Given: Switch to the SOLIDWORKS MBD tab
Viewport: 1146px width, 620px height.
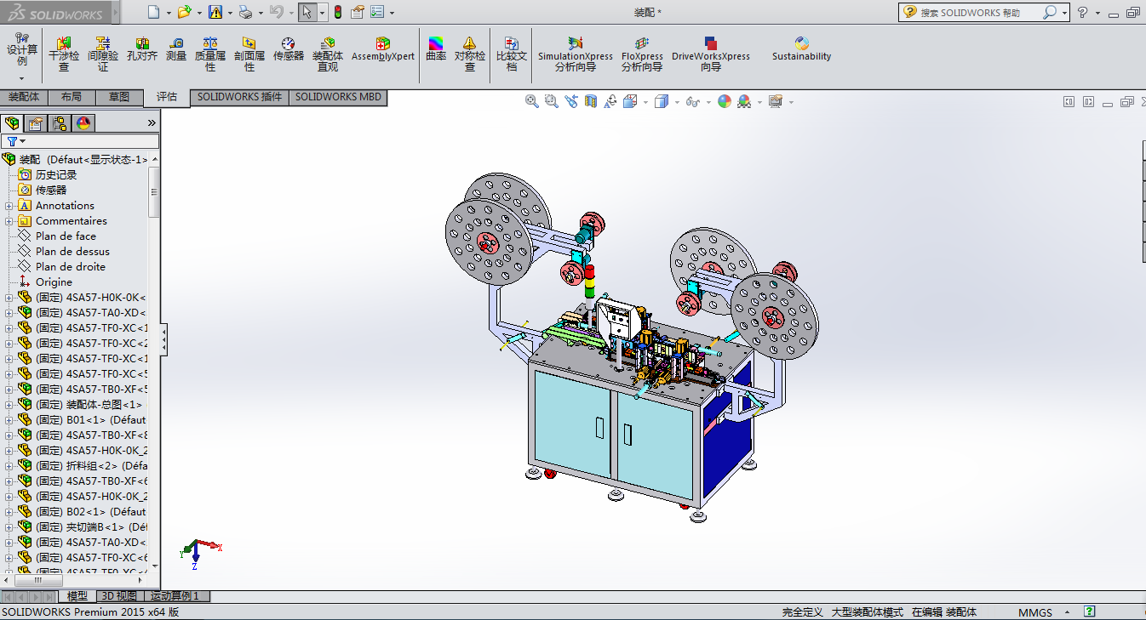Looking at the screenshot, I should coord(338,97).
